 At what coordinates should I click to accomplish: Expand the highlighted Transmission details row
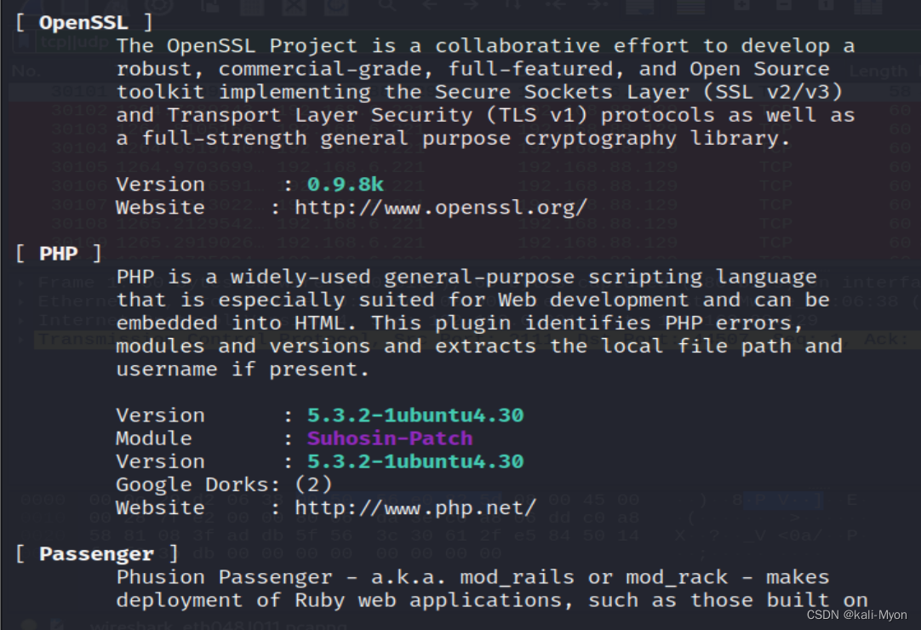tap(22, 340)
